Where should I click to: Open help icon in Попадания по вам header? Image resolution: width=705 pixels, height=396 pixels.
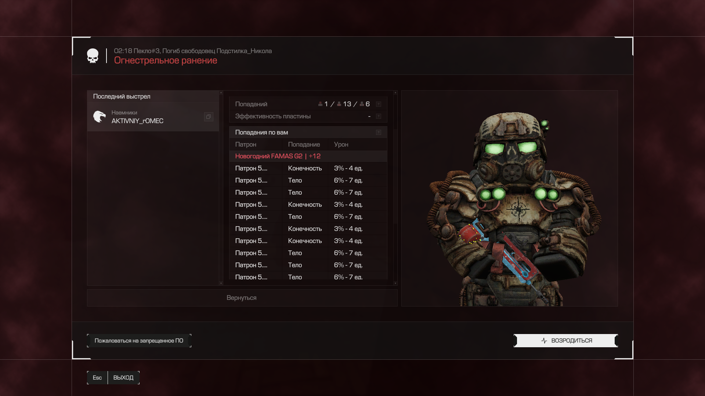379,132
